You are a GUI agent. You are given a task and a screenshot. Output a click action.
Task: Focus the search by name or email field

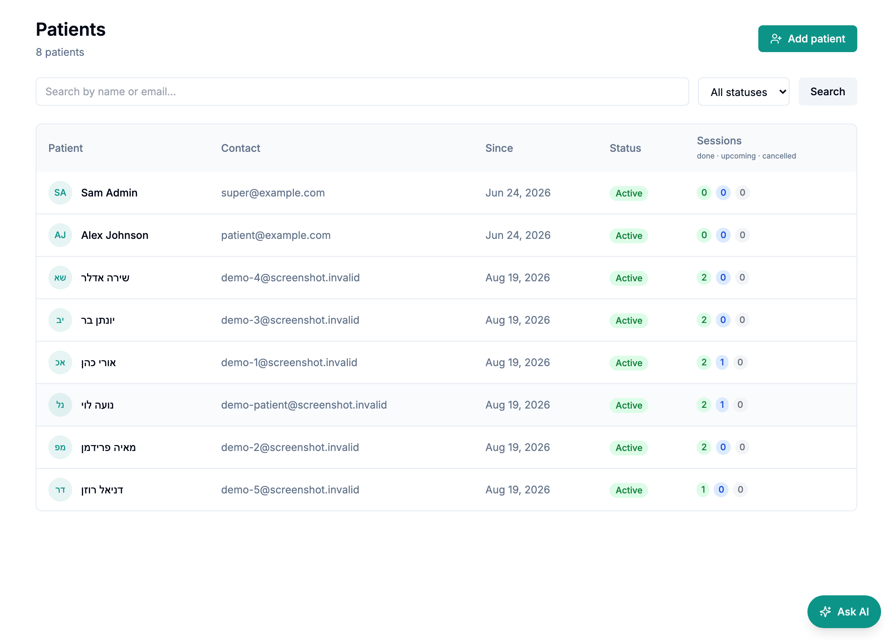[362, 92]
